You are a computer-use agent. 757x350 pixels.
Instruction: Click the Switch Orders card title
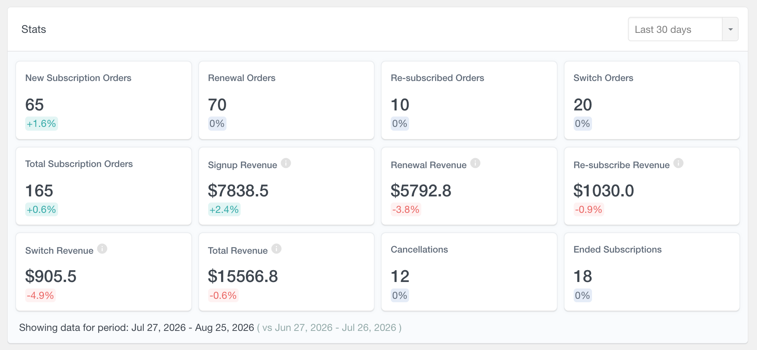pyautogui.click(x=603, y=78)
